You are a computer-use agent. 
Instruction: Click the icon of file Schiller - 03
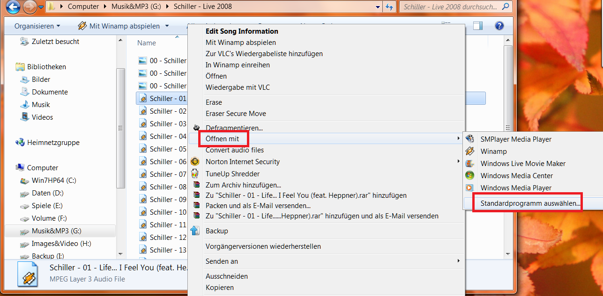143,124
